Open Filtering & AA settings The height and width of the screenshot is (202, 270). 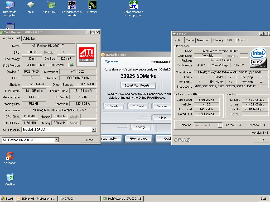(x=139, y=139)
